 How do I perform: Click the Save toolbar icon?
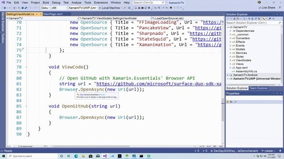(x=23, y=8)
